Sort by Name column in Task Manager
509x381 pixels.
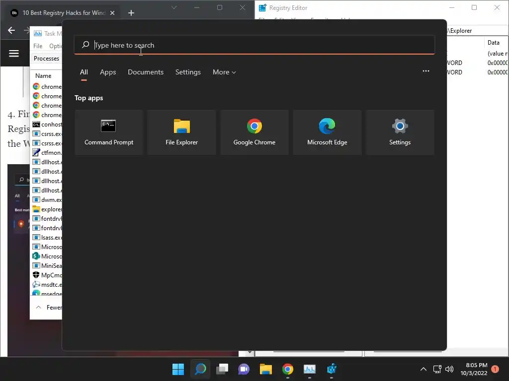[43, 75]
